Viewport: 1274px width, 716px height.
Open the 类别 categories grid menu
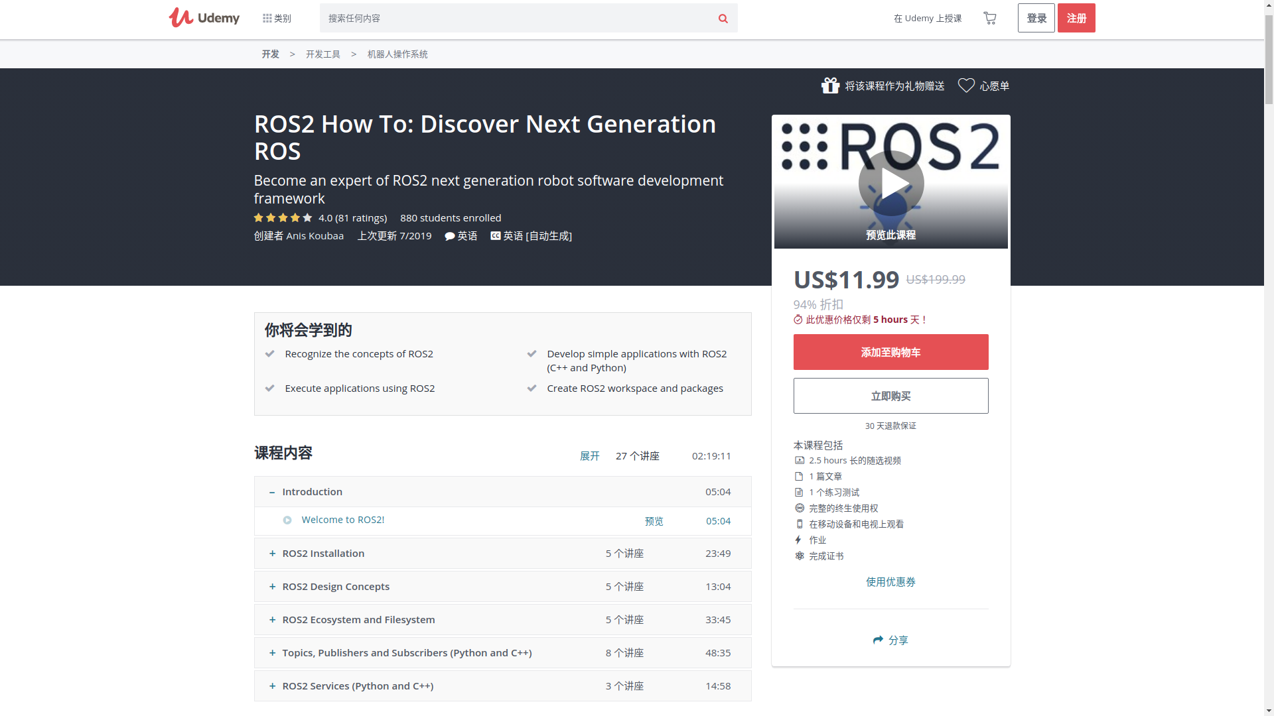pyautogui.click(x=277, y=19)
